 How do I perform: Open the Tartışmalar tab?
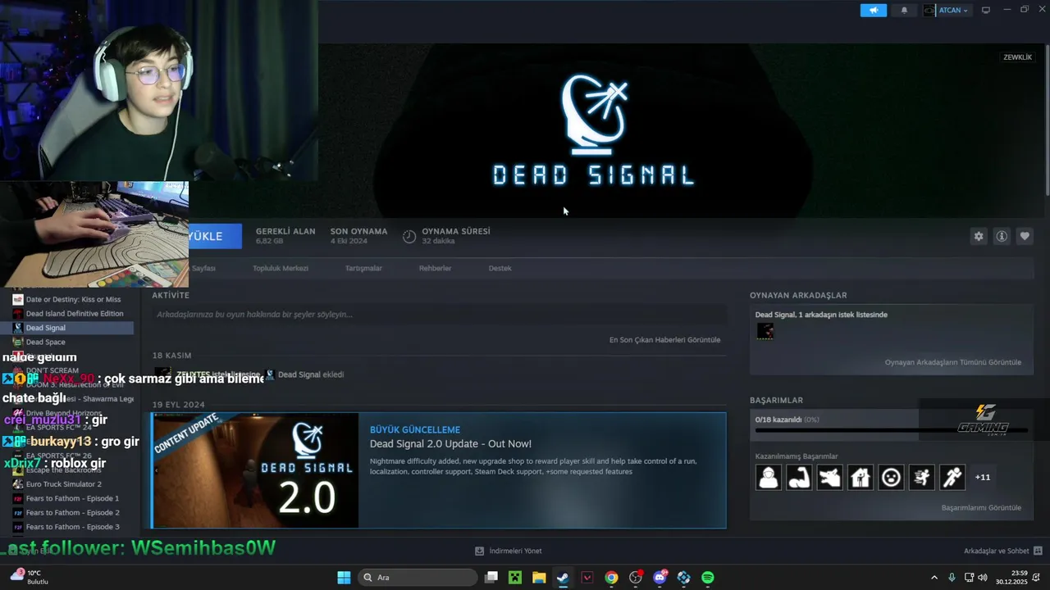click(363, 268)
